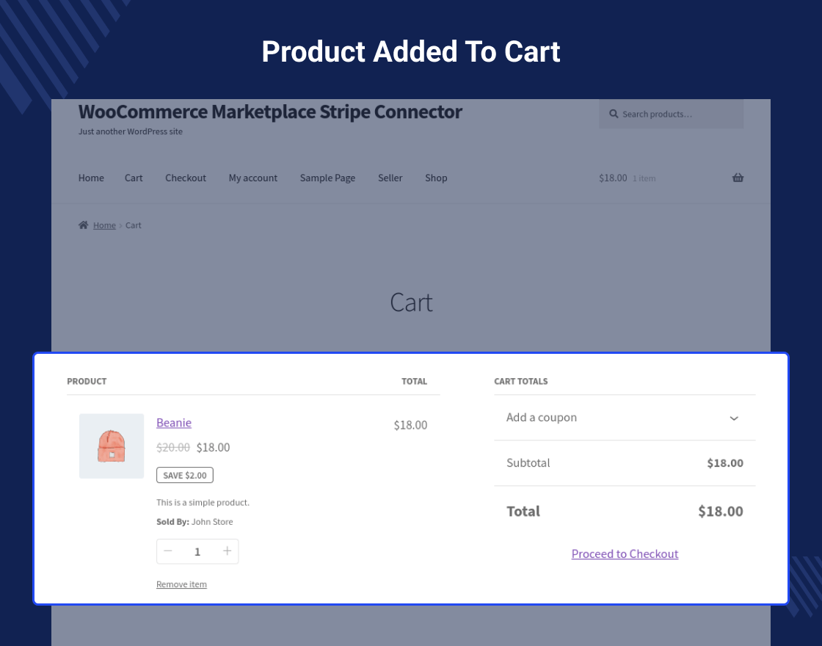
Task: Click the Beanie product thumbnail image
Action: pos(111,446)
